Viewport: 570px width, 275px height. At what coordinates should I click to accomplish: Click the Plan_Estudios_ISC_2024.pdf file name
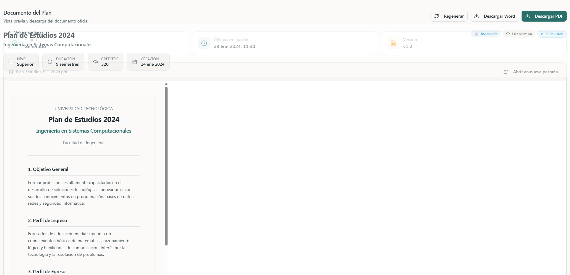coord(41,72)
